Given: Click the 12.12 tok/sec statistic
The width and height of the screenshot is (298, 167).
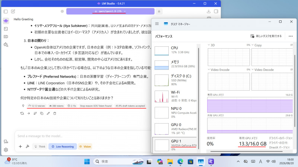Looking at the screenshot, I should (37, 106).
